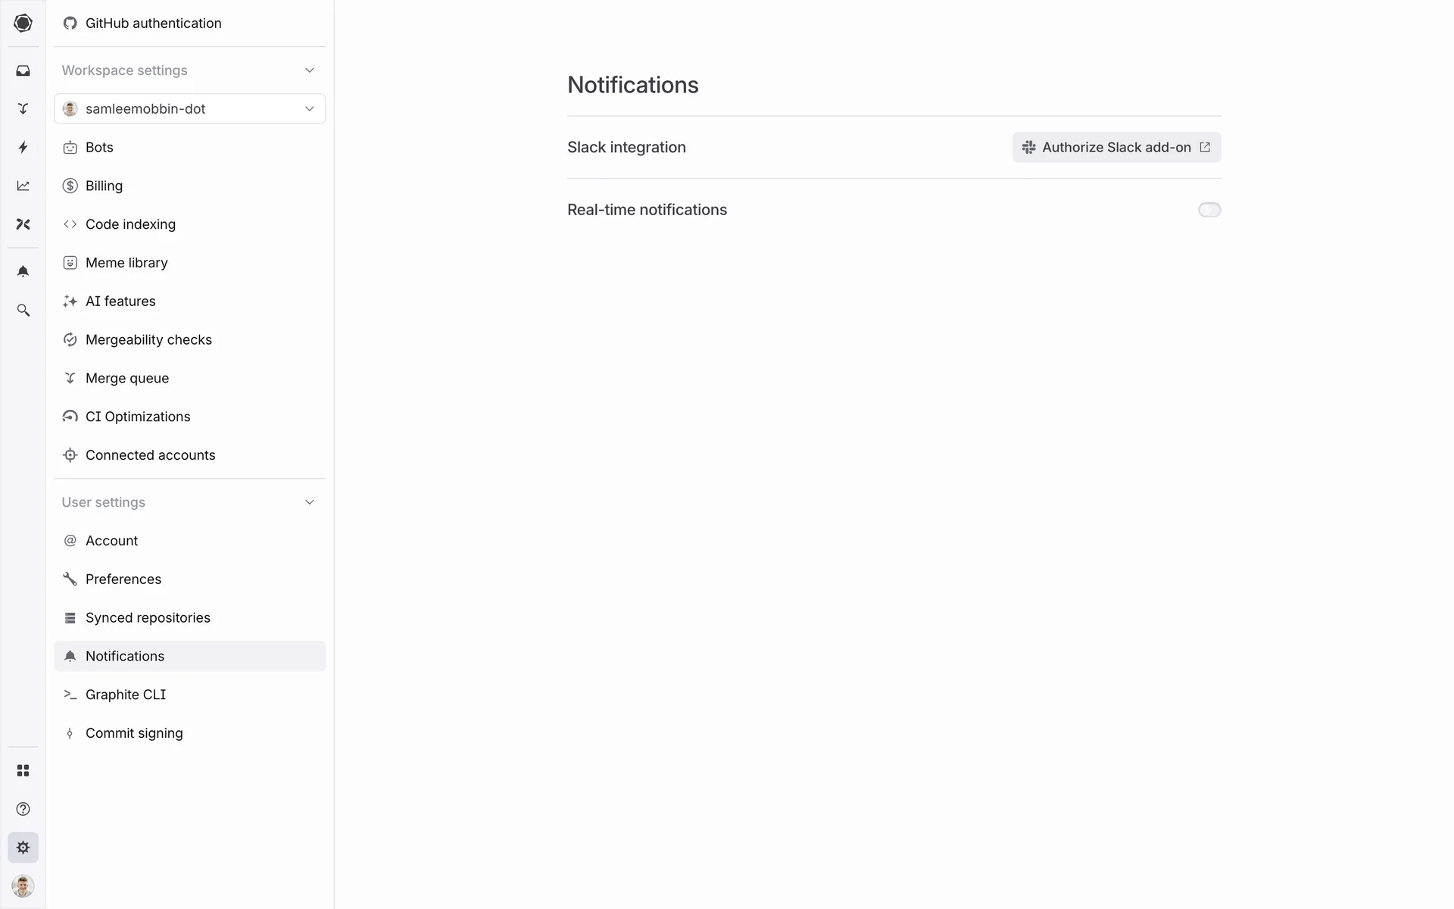Click the Graphite logo icon
The height and width of the screenshot is (909, 1454).
click(23, 23)
